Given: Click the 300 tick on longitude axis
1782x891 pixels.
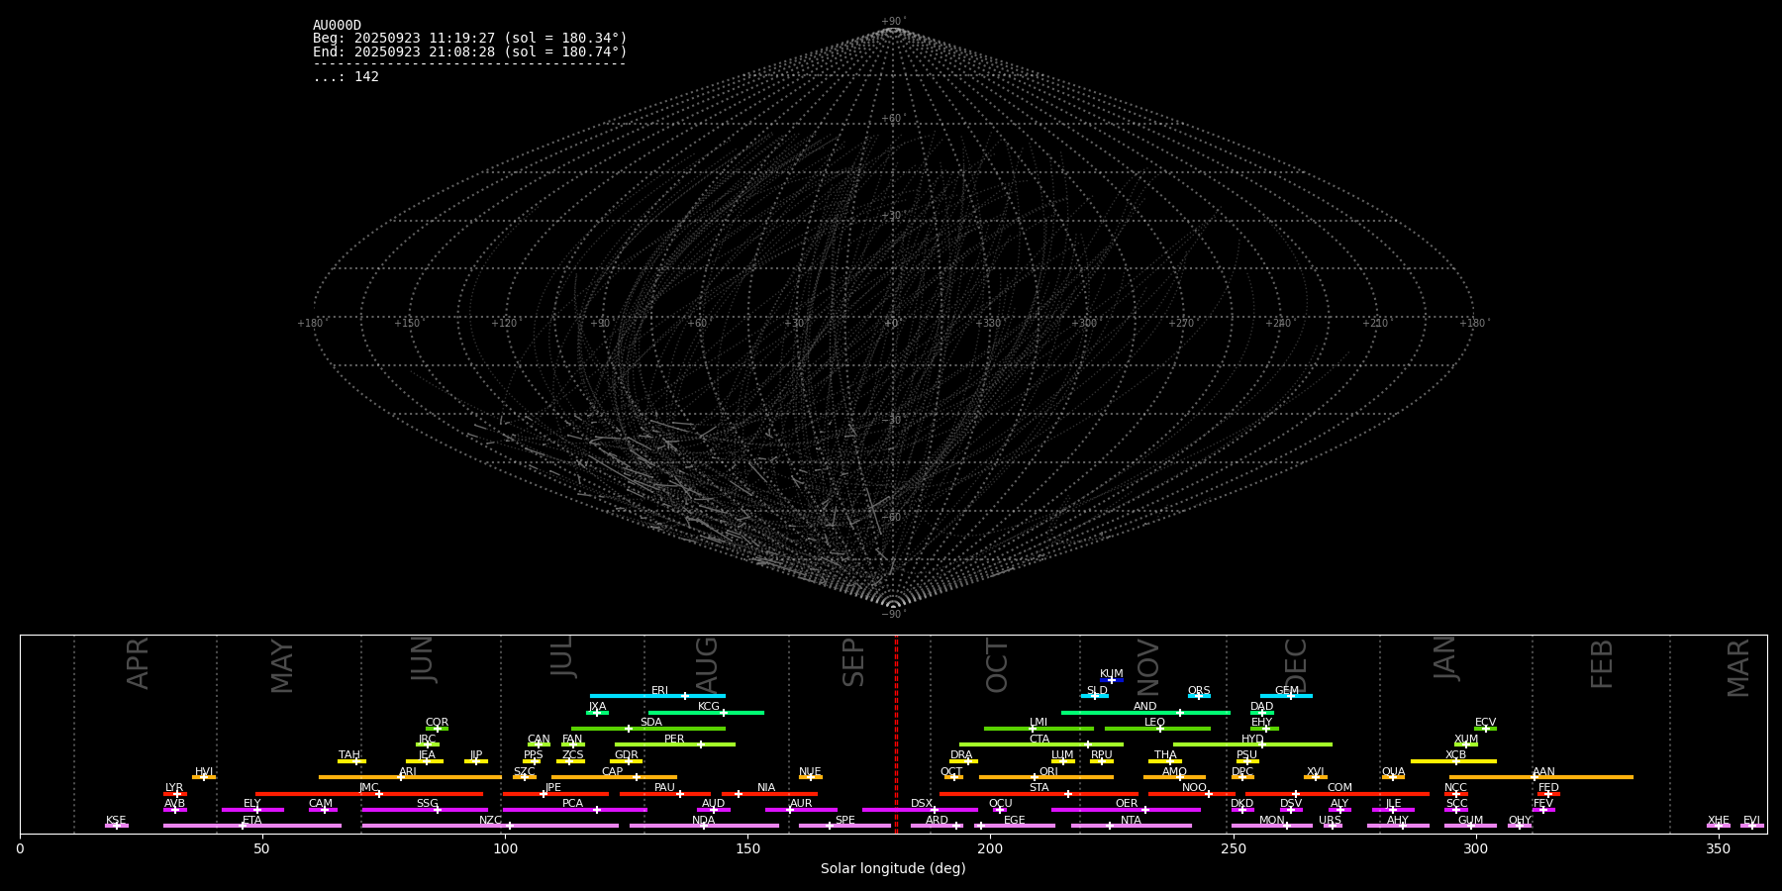Looking at the screenshot, I should click(x=1475, y=848).
